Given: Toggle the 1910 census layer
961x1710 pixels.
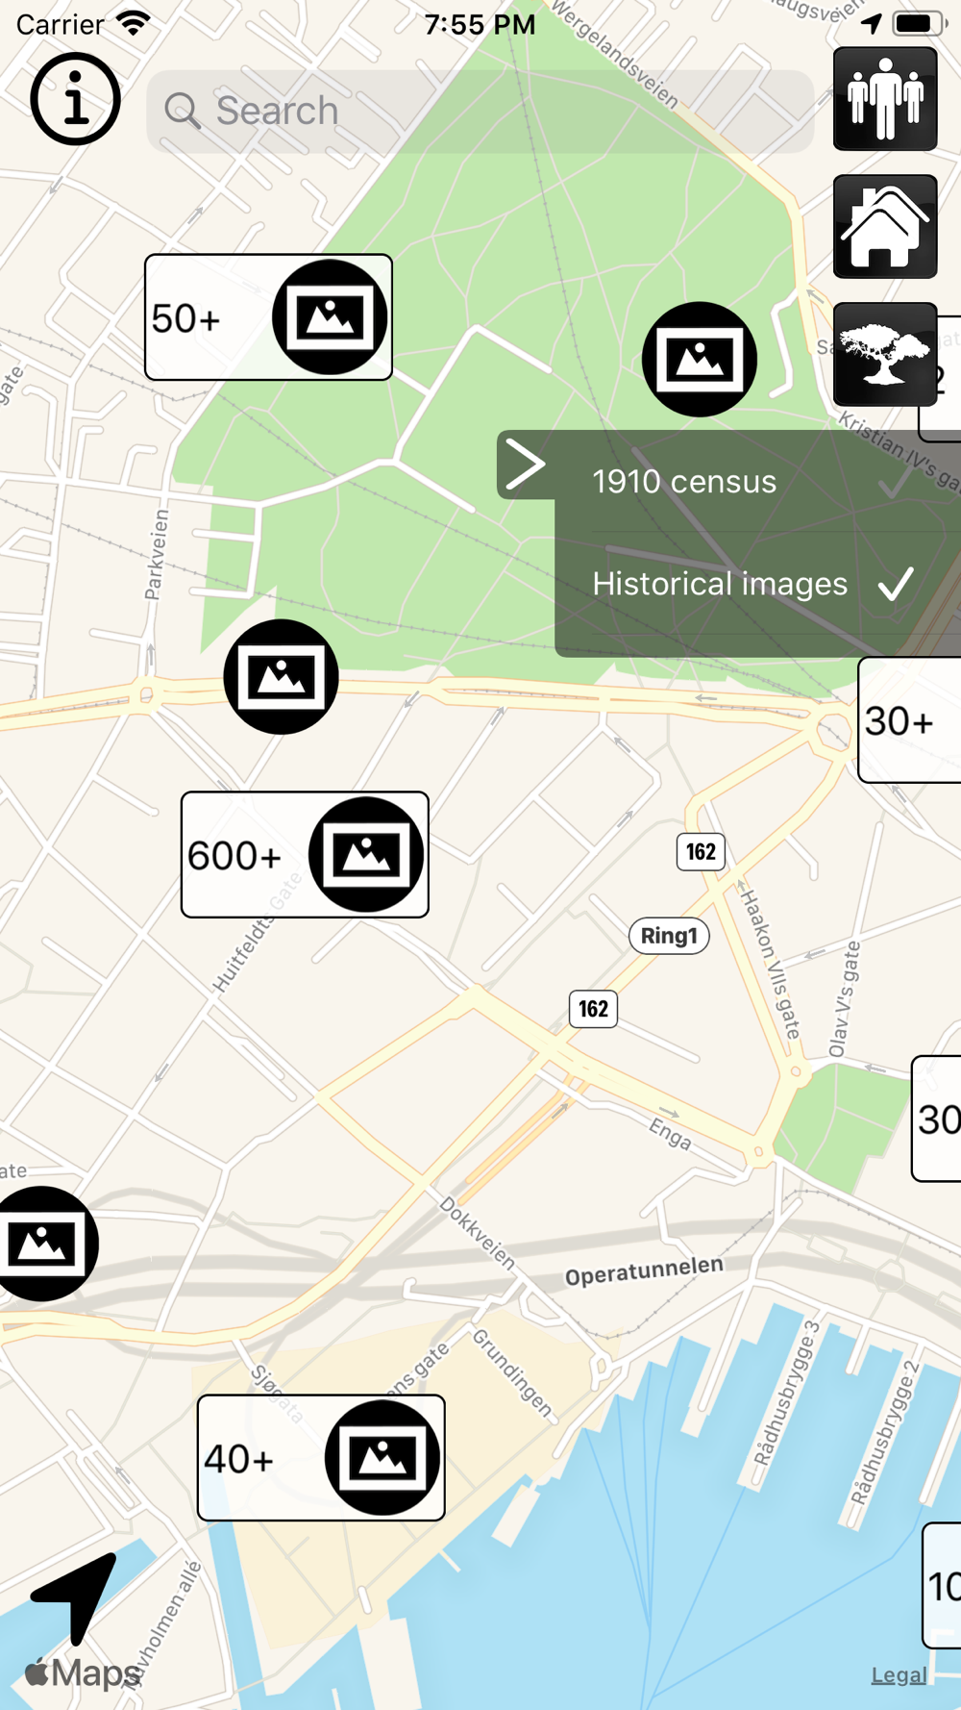Looking at the screenshot, I should [759, 481].
